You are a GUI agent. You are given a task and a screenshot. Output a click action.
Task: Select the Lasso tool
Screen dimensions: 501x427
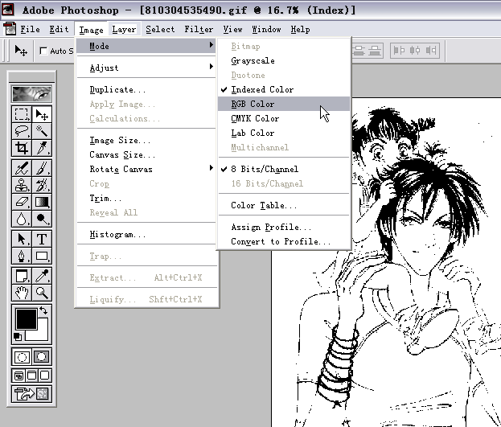pos(22,131)
